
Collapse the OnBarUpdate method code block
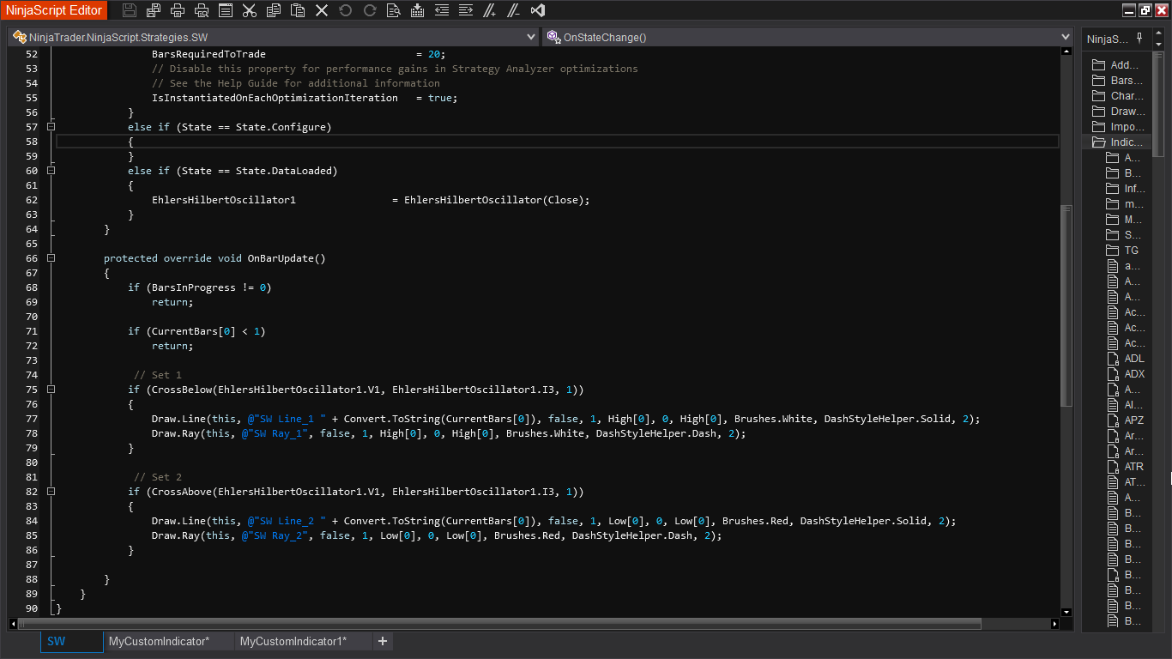pyautogui.click(x=51, y=258)
